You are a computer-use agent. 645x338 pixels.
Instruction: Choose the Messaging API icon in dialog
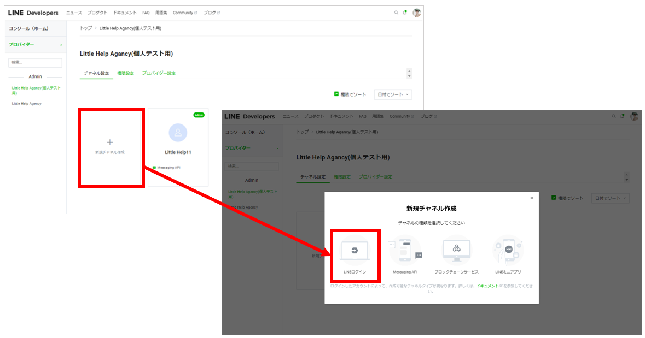click(x=405, y=251)
